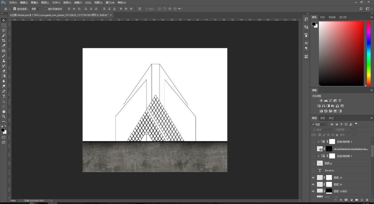
Task: Open the fx layer style menu
Action: 341,200
